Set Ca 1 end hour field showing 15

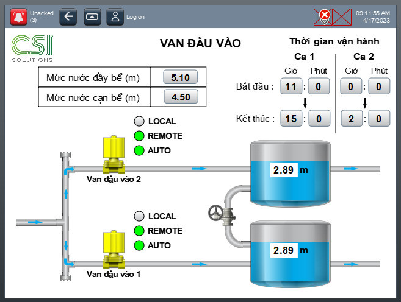pyautogui.click(x=292, y=119)
